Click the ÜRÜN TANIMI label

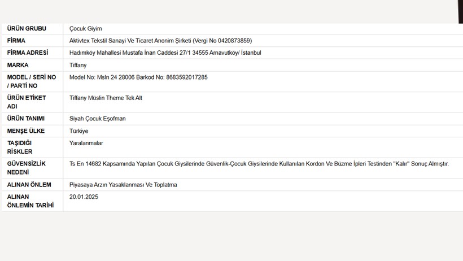point(26,119)
